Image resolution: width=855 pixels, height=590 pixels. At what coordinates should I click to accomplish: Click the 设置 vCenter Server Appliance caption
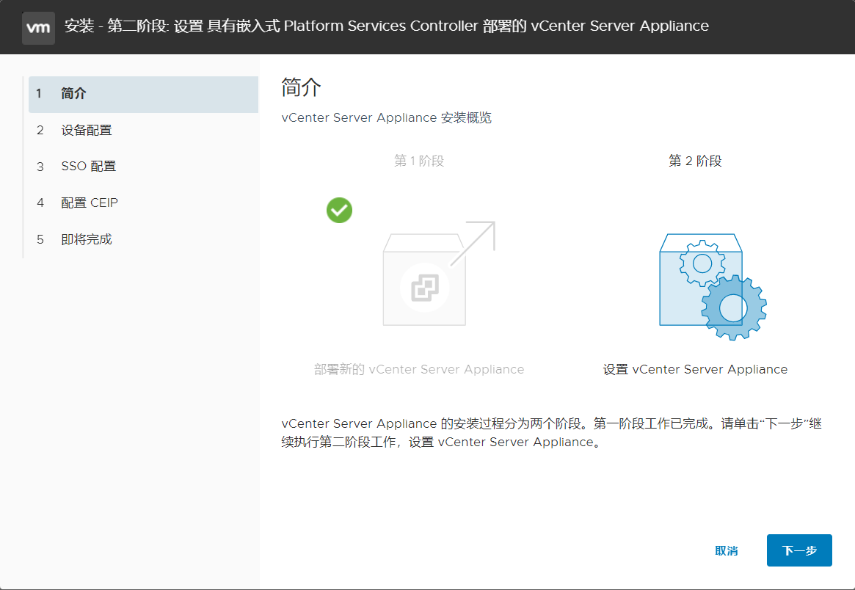pos(694,369)
